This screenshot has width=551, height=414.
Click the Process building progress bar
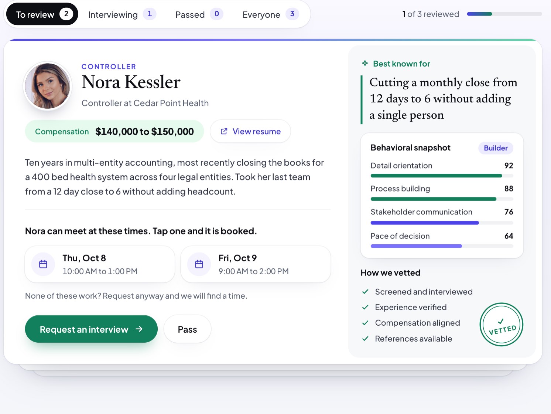pos(442,199)
